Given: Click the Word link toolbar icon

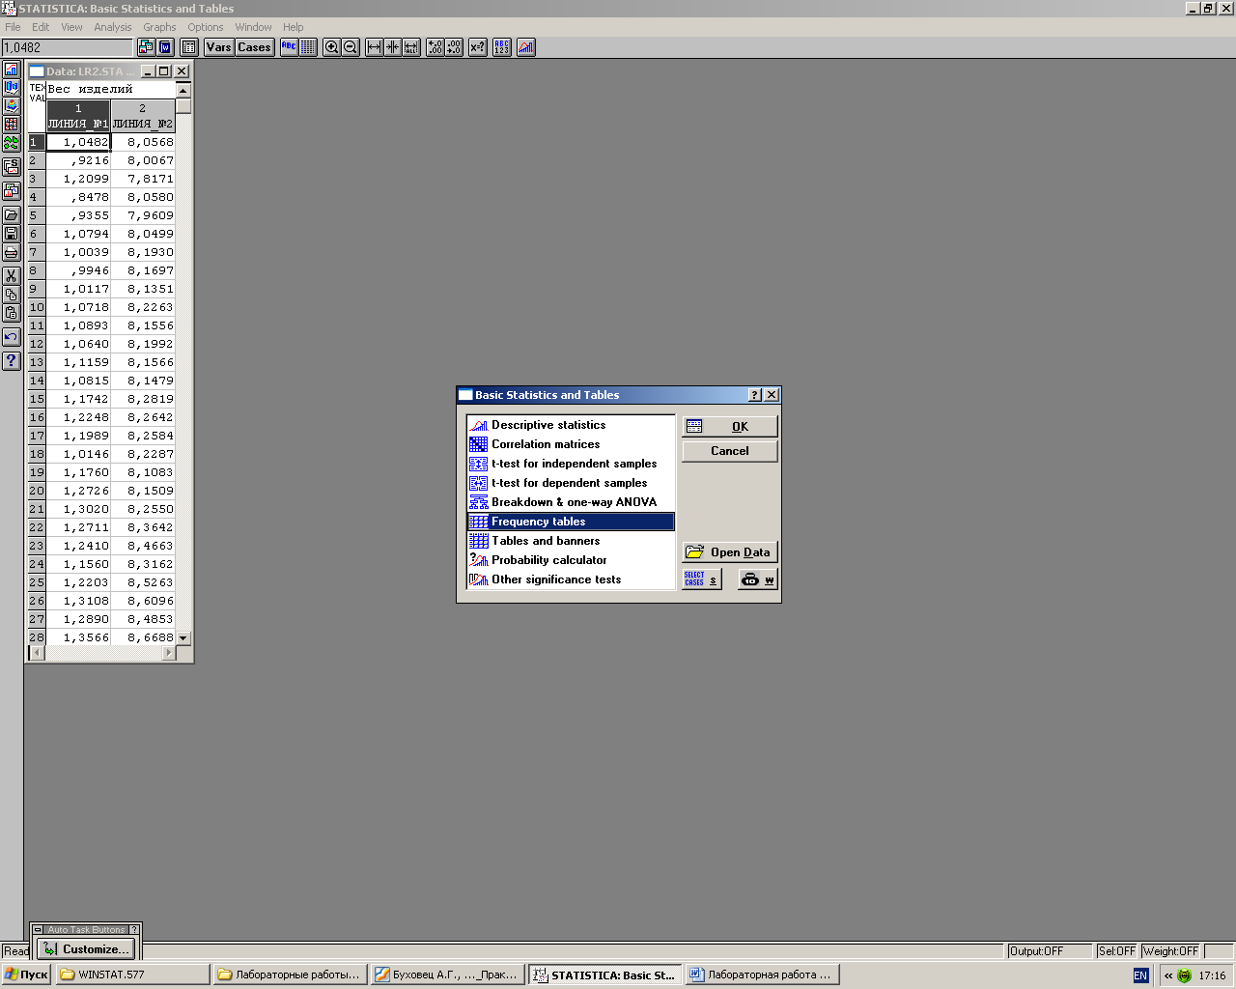Looking at the screenshot, I should (165, 47).
